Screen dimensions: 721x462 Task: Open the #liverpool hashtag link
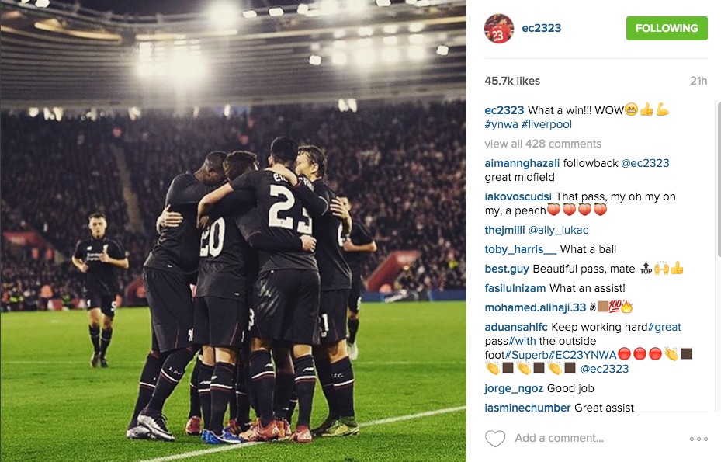point(546,125)
